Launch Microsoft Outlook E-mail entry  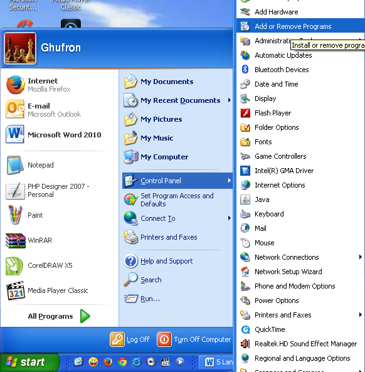pyautogui.click(x=60, y=110)
